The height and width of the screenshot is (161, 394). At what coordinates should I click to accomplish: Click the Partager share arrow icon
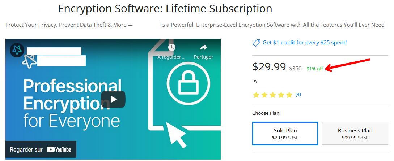203,47
